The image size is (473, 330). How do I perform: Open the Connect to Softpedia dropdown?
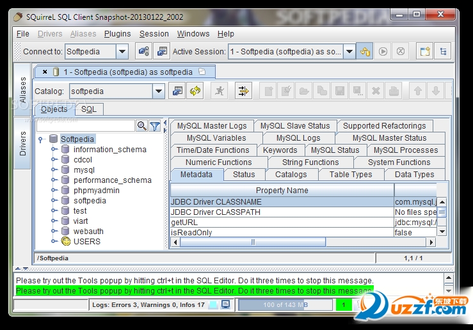pos(122,52)
